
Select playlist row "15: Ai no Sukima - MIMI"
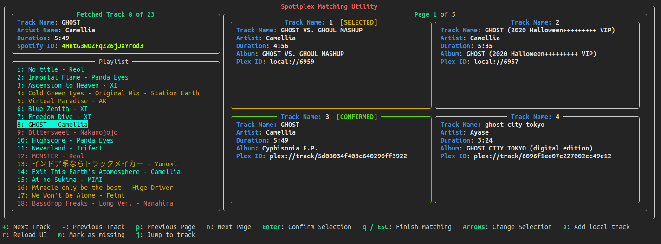point(60,180)
